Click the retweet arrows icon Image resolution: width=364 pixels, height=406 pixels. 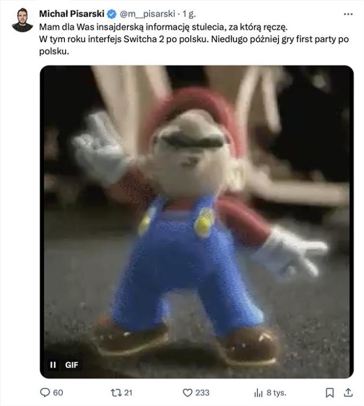pos(116,393)
